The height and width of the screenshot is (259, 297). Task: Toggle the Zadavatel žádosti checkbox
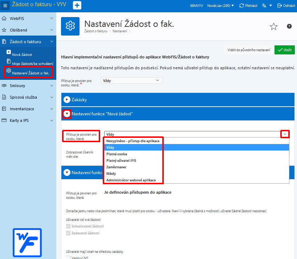(x=68, y=233)
